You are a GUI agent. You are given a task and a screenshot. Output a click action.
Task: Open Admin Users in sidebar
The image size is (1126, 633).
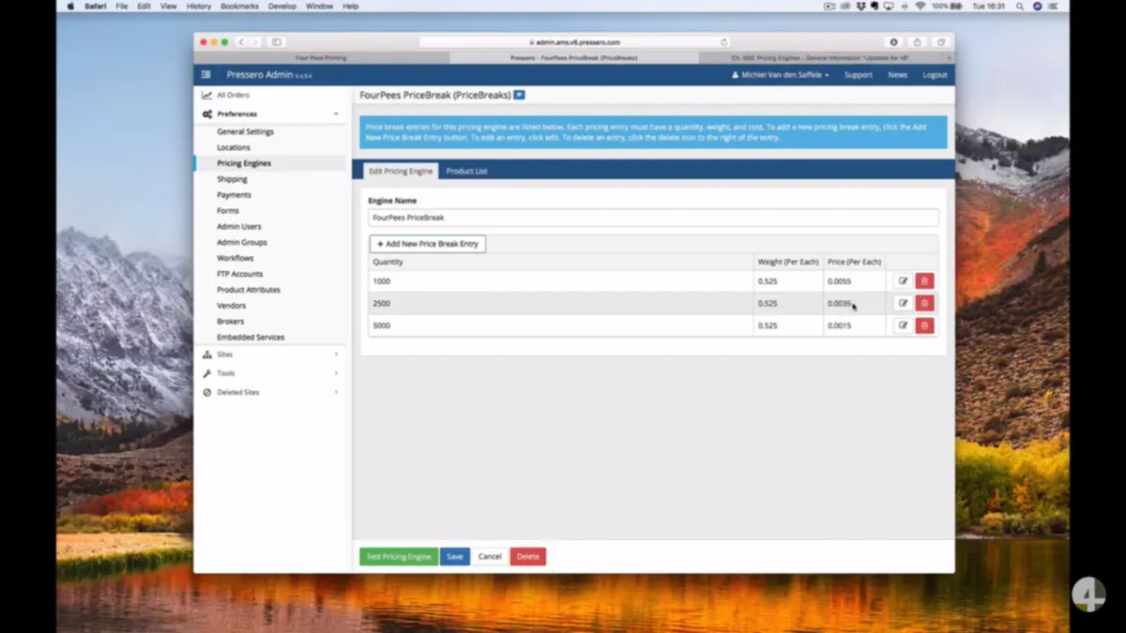click(239, 227)
